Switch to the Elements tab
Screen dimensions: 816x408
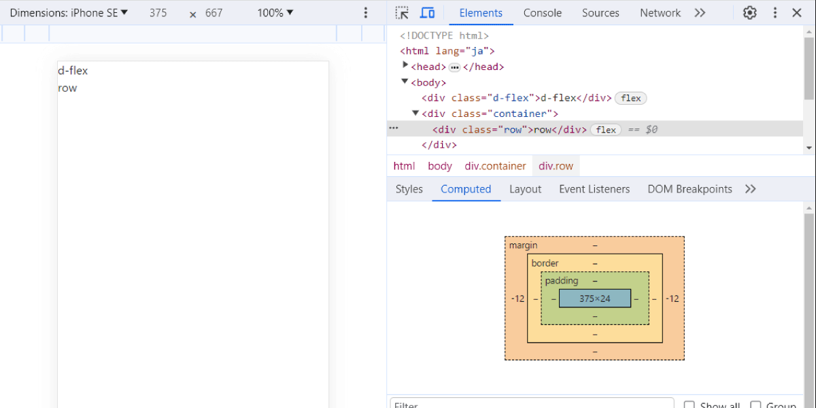point(481,13)
